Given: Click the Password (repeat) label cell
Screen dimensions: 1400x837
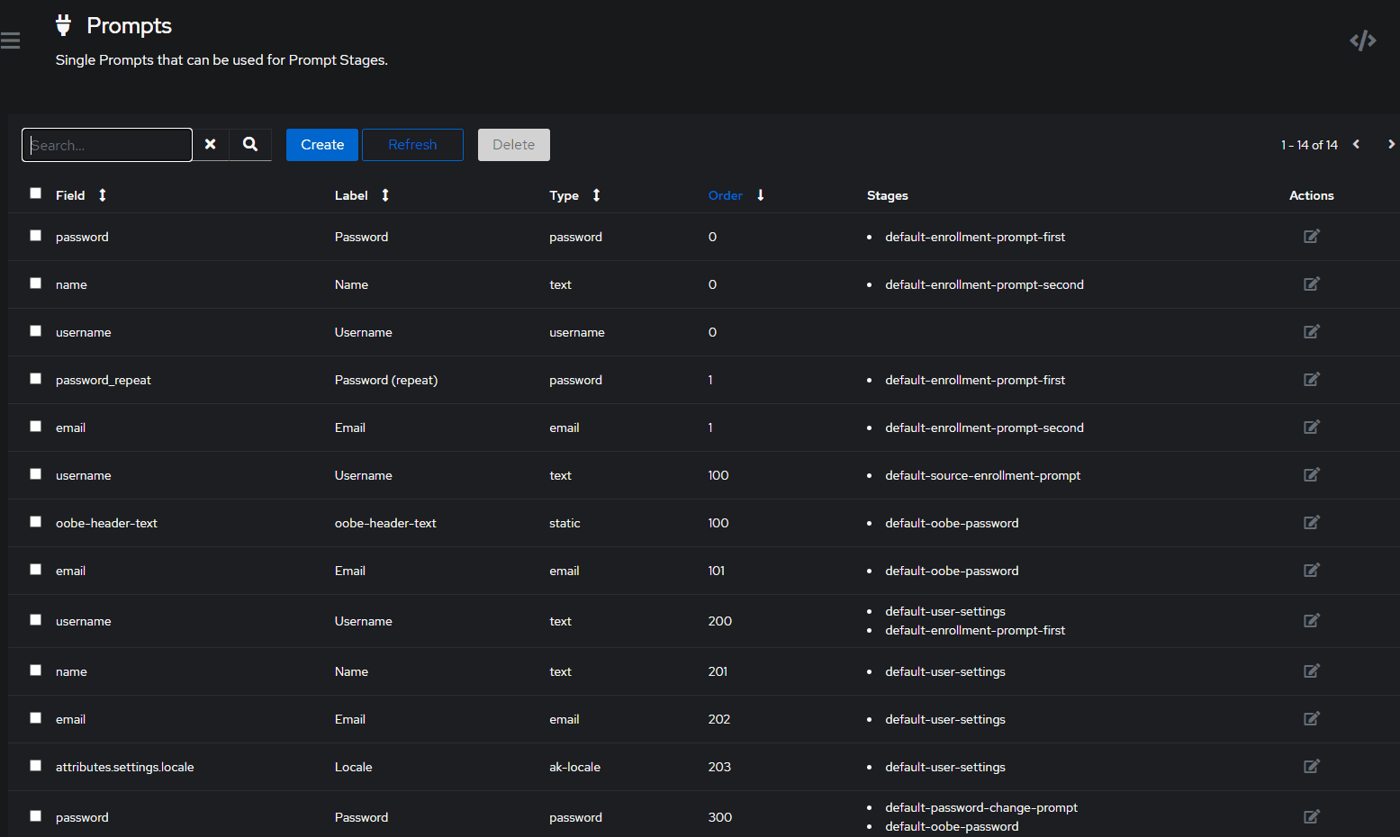Looking at the screenshot, I should (x=386, y=380).
